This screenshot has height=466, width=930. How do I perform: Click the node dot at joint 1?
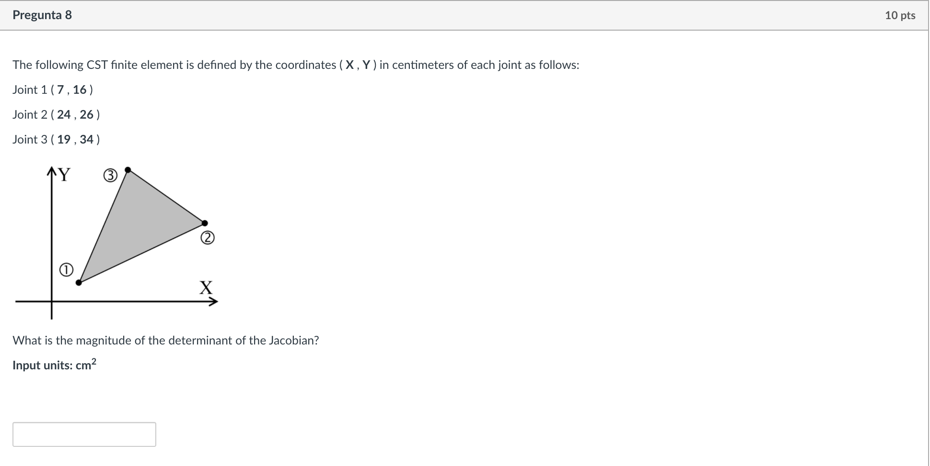[x=79, y=282]
